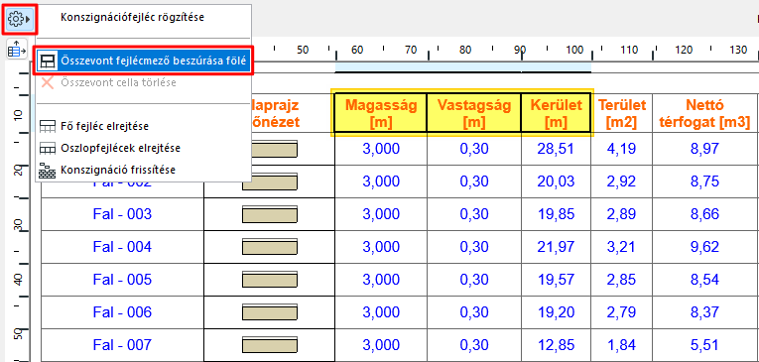Click the area value 2,79
This screenshot has height=362, width=759.
(x=621, y=312)
